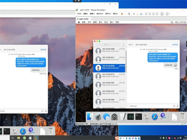
Task: Select conversation +60 12 303 6770
Action: [110, 76]
